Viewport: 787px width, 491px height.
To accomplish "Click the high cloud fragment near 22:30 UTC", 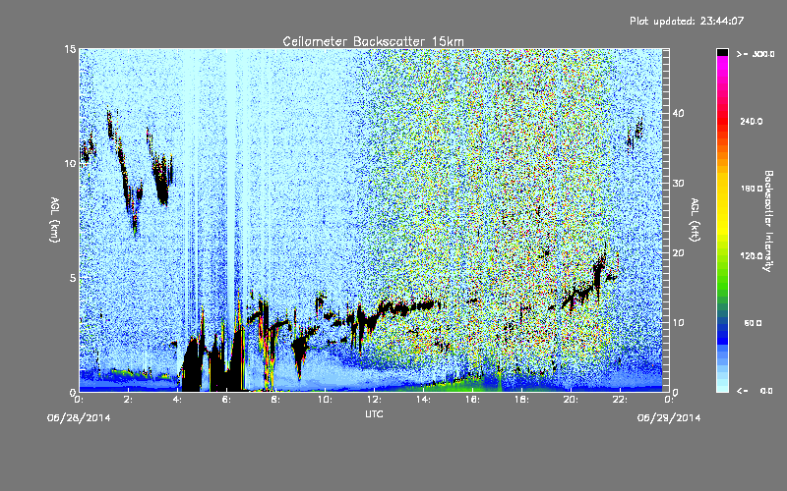I will [635, 134].
